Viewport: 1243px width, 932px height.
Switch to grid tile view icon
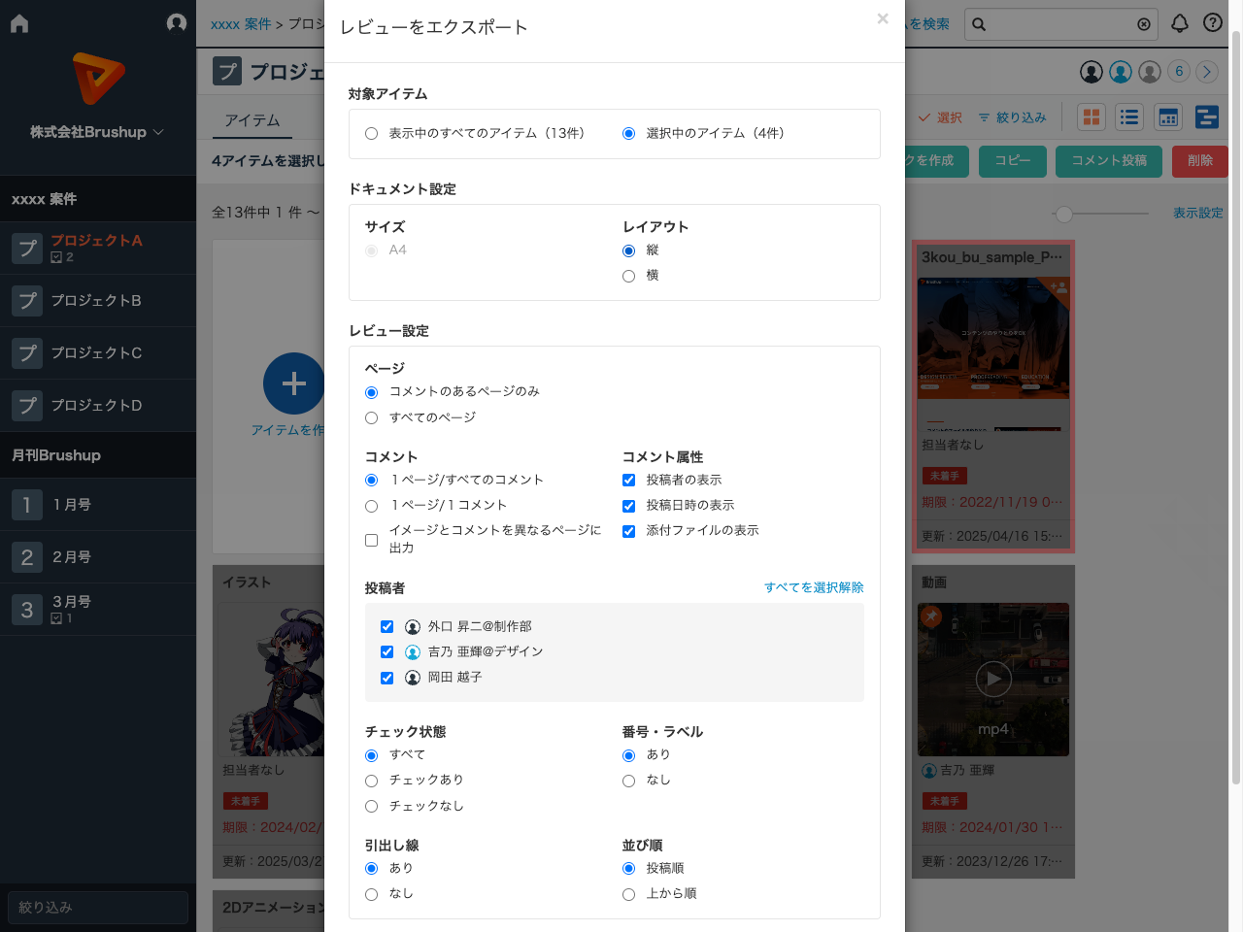[x=1092, y=117]
